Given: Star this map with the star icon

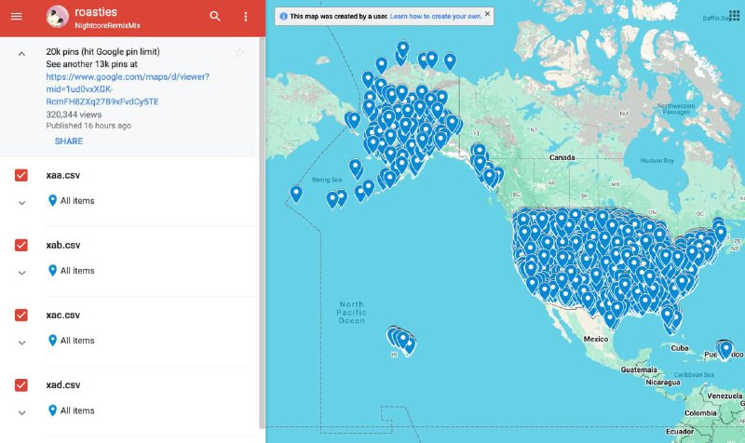Looking at the screenshot, I should 239,53.
